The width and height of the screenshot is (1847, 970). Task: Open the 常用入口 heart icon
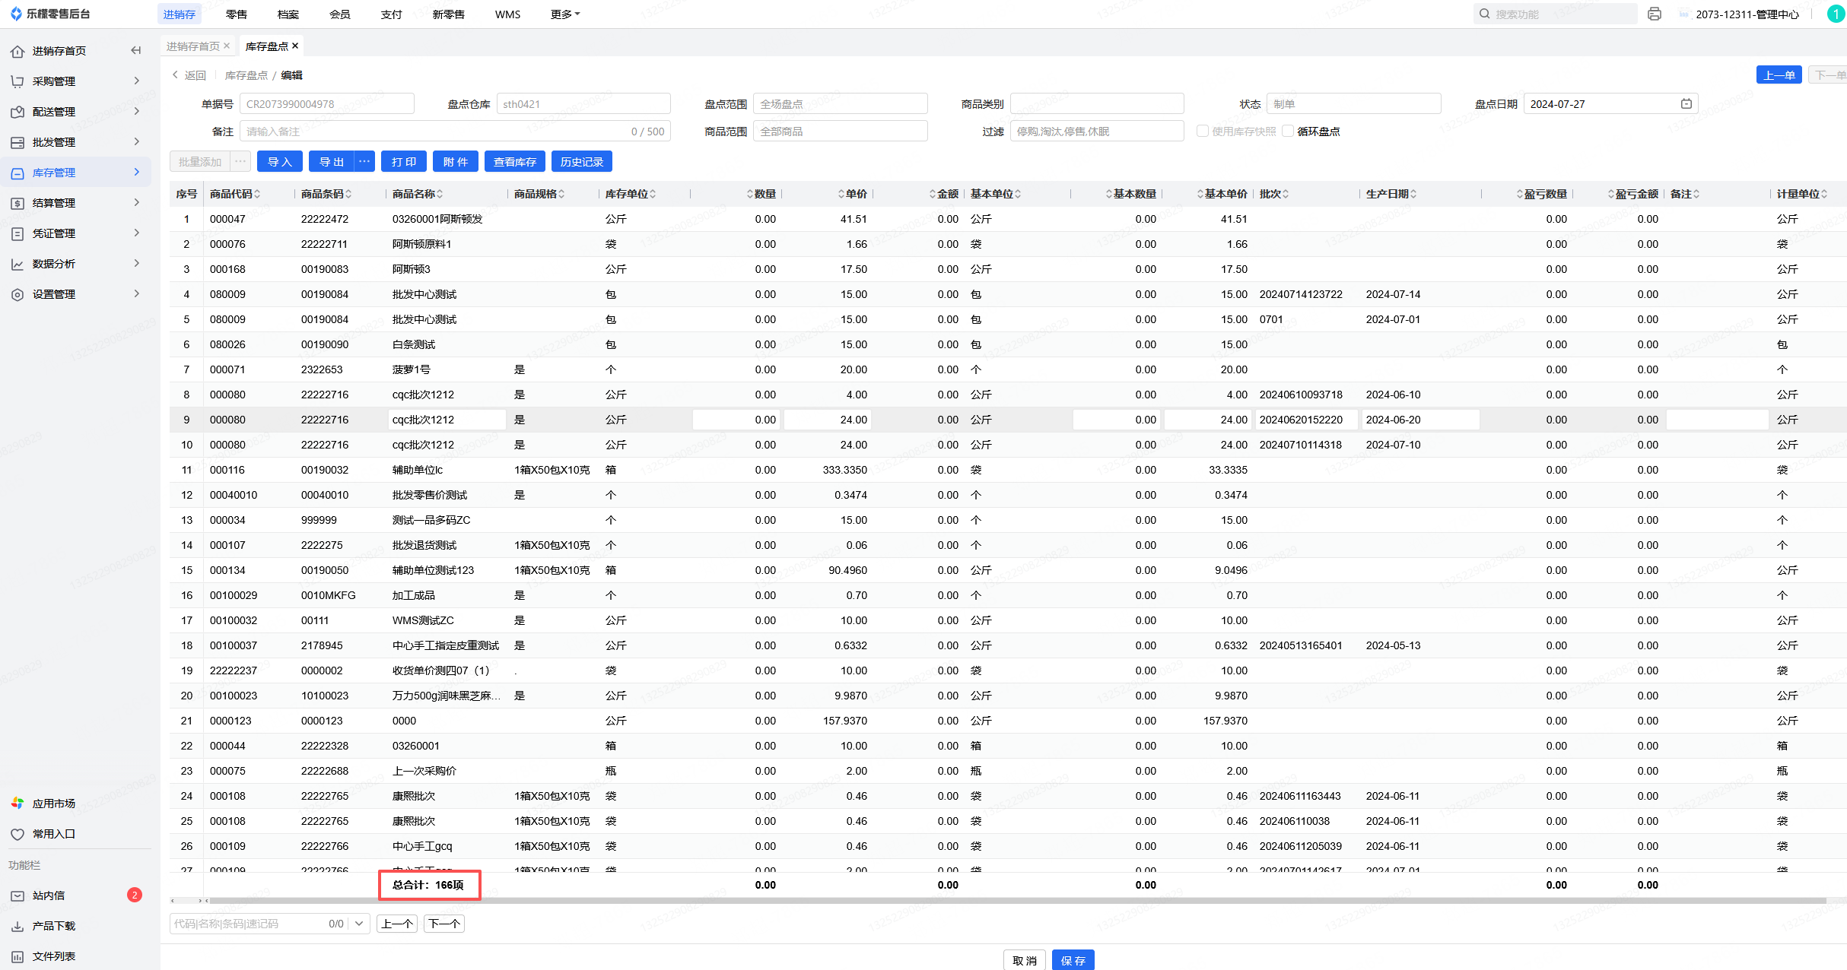click(x=17, y=834)
